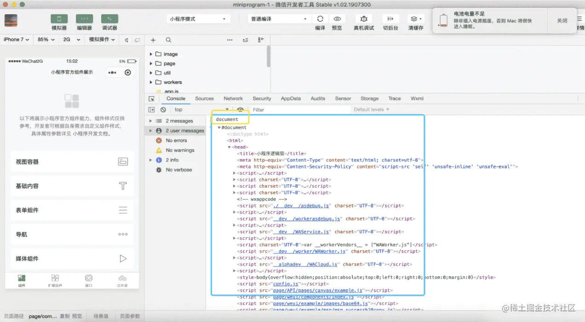Open the 普通编译 compile mode dropdown
This screenshot has height=322, width=585.
(x=279, y=19)
